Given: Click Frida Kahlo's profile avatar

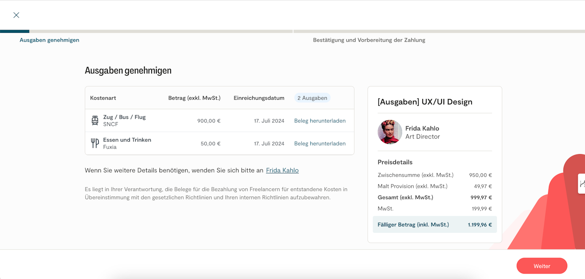Looking at the screenshot, I should [x=389, y=132].
